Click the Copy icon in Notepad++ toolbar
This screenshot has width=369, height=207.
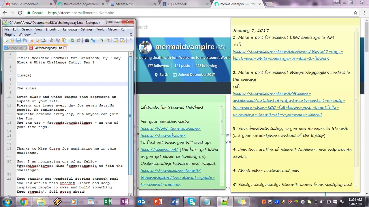tap(58, 41)
